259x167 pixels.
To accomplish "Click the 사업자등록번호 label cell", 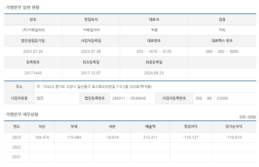I will 174,98.
